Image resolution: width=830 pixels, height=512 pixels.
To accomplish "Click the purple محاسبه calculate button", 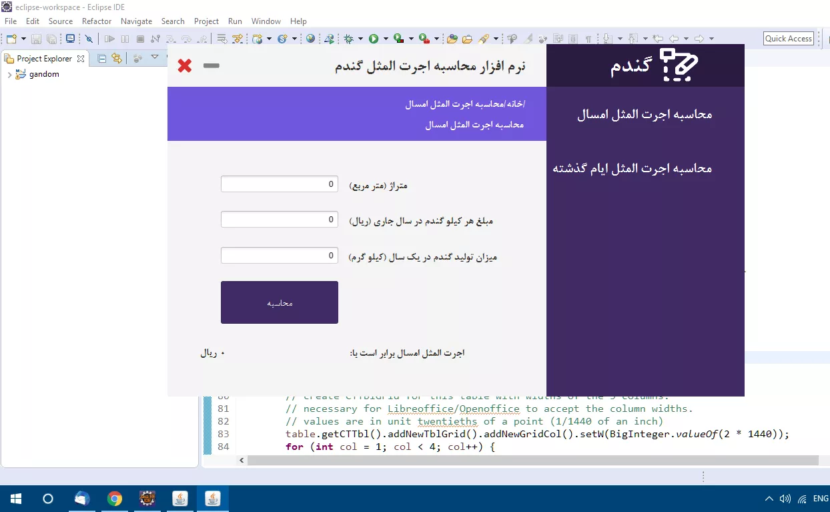I will (x=280, y=302).
